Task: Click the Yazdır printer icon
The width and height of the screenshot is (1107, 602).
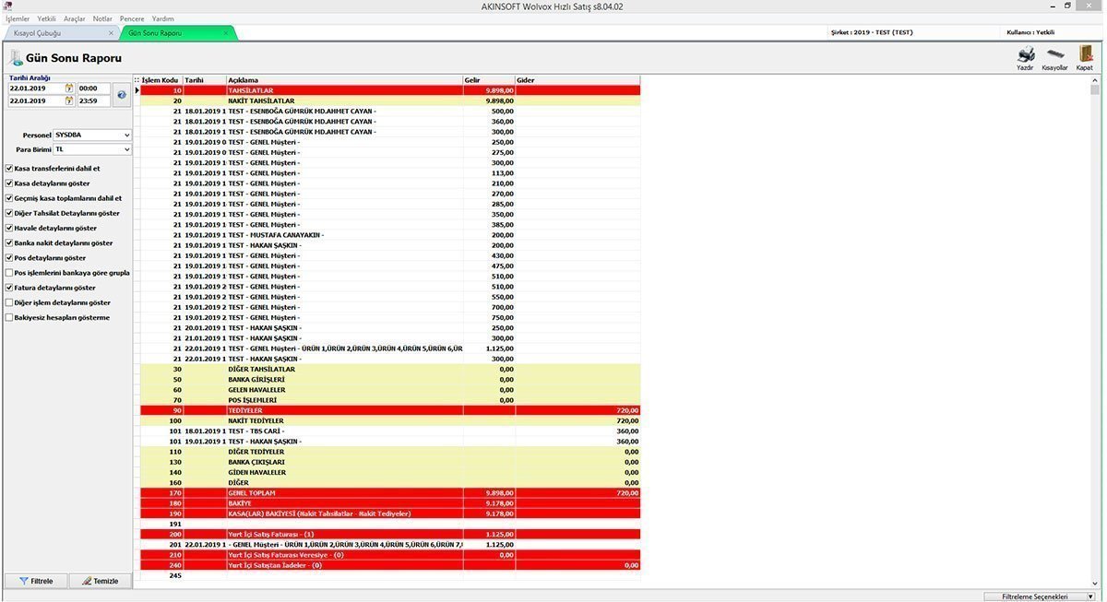Action: 1025,55
